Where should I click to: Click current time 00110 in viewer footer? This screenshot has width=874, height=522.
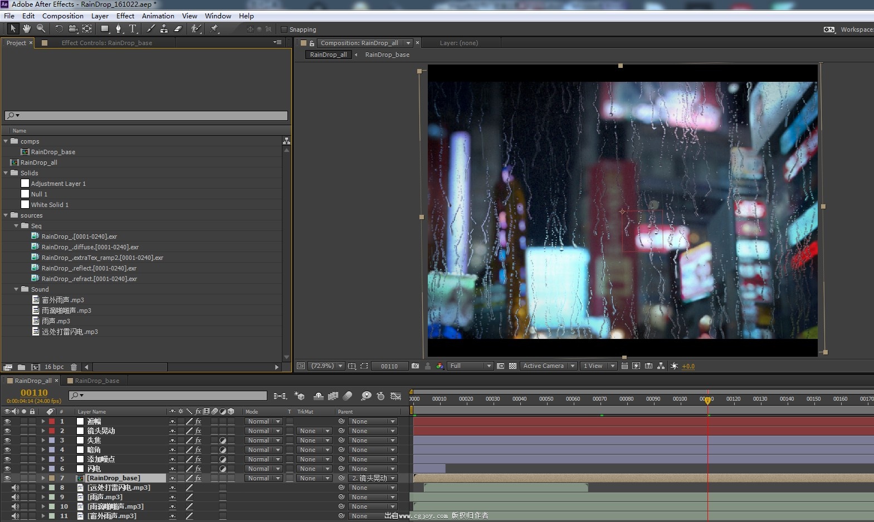pos(389,366)
